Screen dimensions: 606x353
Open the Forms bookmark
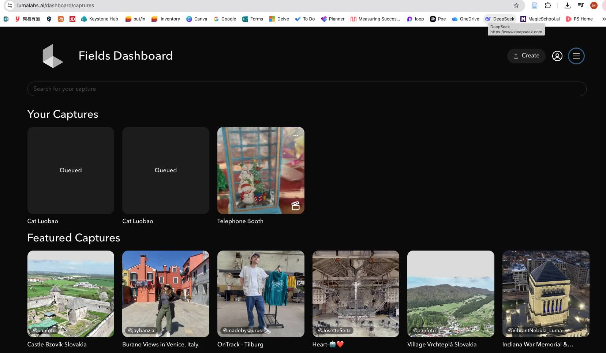252,19
